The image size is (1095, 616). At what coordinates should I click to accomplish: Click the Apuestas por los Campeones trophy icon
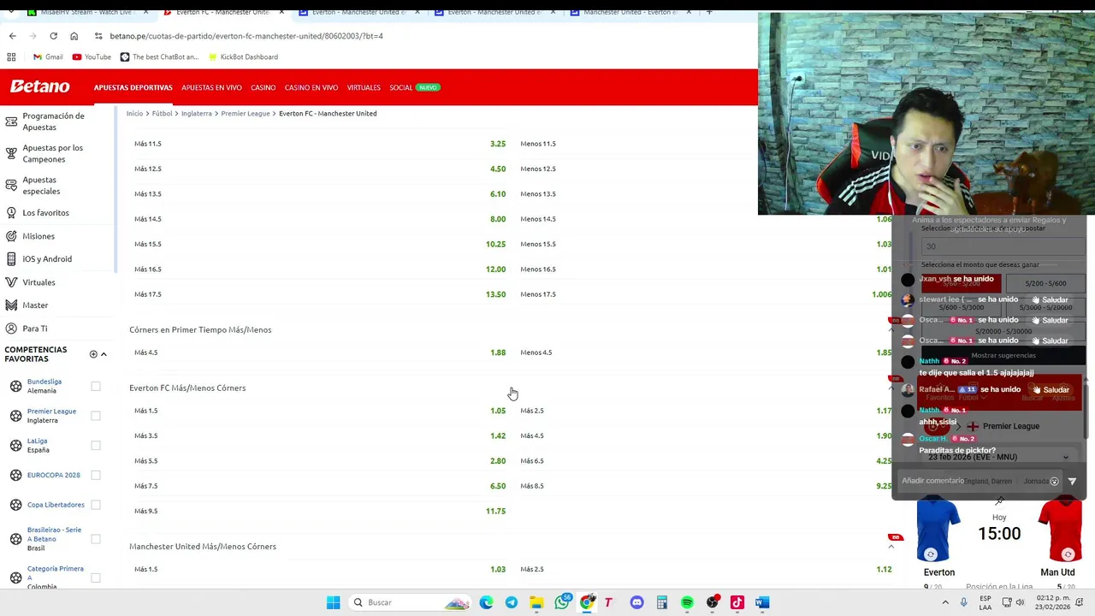click(x=11, y=153)
